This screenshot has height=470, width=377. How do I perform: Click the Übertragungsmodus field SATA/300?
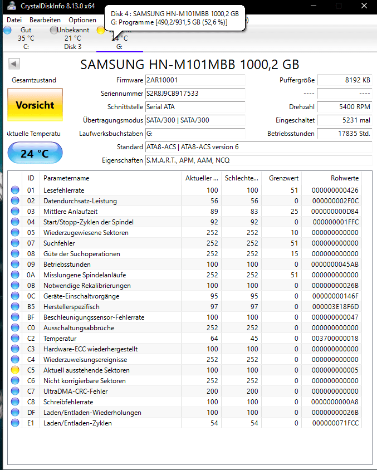coord(195,120)
